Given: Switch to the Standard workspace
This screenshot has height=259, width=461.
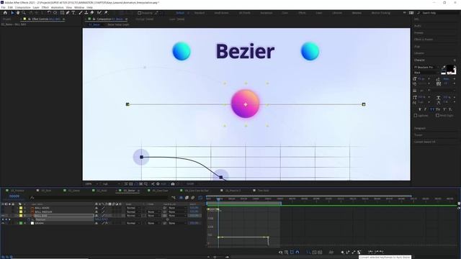Looking at the screenshot, I should tap(200, 13).
